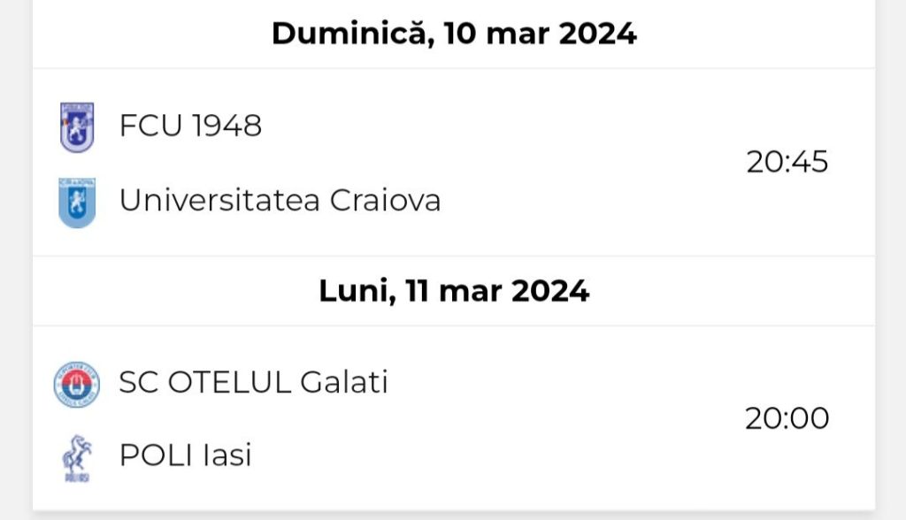Click the word Galati in team name
Screen dimensions: 906x520
click(344, 383)
